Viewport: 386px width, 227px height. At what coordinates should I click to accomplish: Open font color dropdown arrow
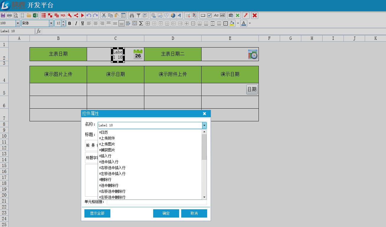coord(250,23)
